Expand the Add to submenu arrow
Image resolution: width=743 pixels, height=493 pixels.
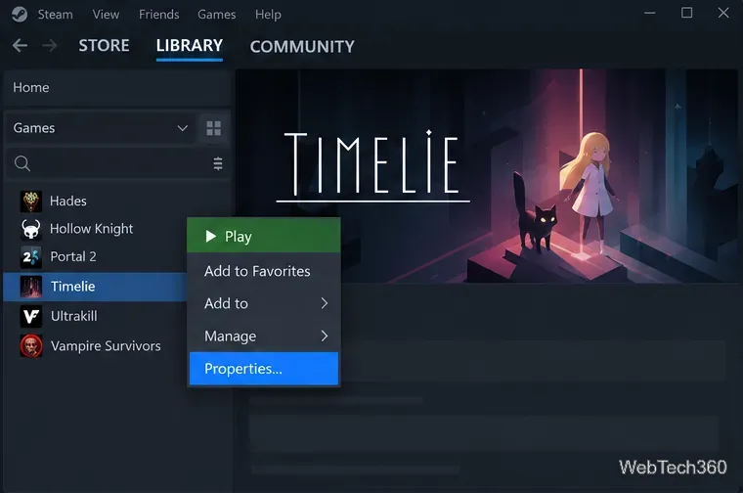325,303
